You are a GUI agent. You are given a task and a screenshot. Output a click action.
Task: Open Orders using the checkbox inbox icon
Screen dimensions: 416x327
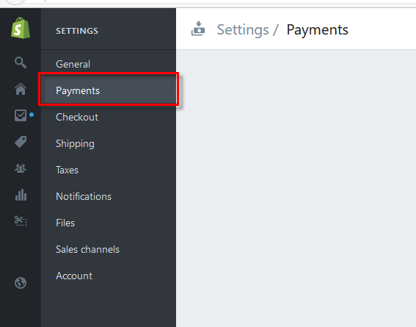click(x=21, y=115)
